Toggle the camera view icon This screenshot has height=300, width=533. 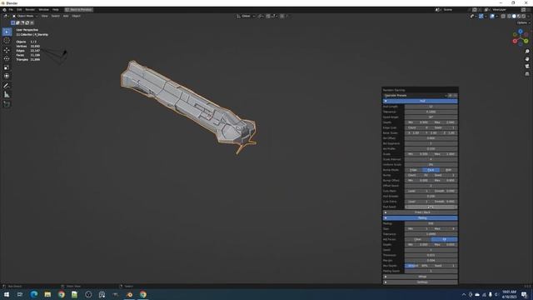[x=527, y=67]
